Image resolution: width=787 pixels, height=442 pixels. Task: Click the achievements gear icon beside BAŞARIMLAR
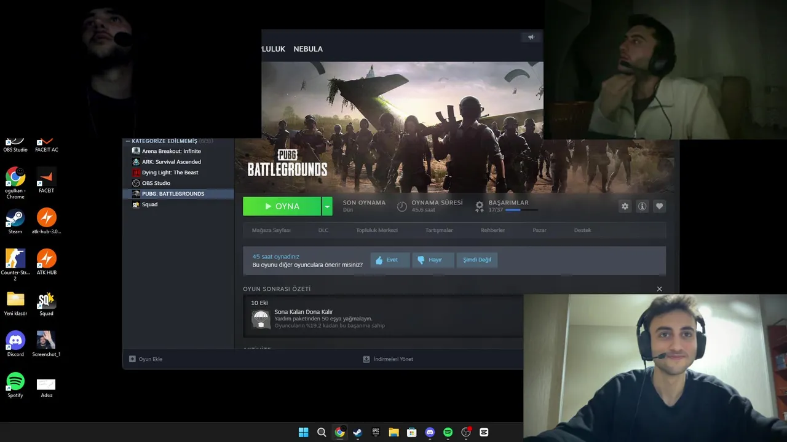pyautogui.click(x=480, y=206)
